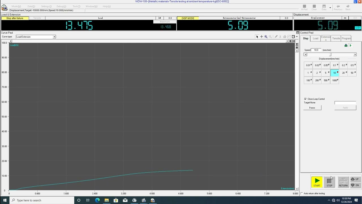Set displacement speed to 5 mm/min

326,73
